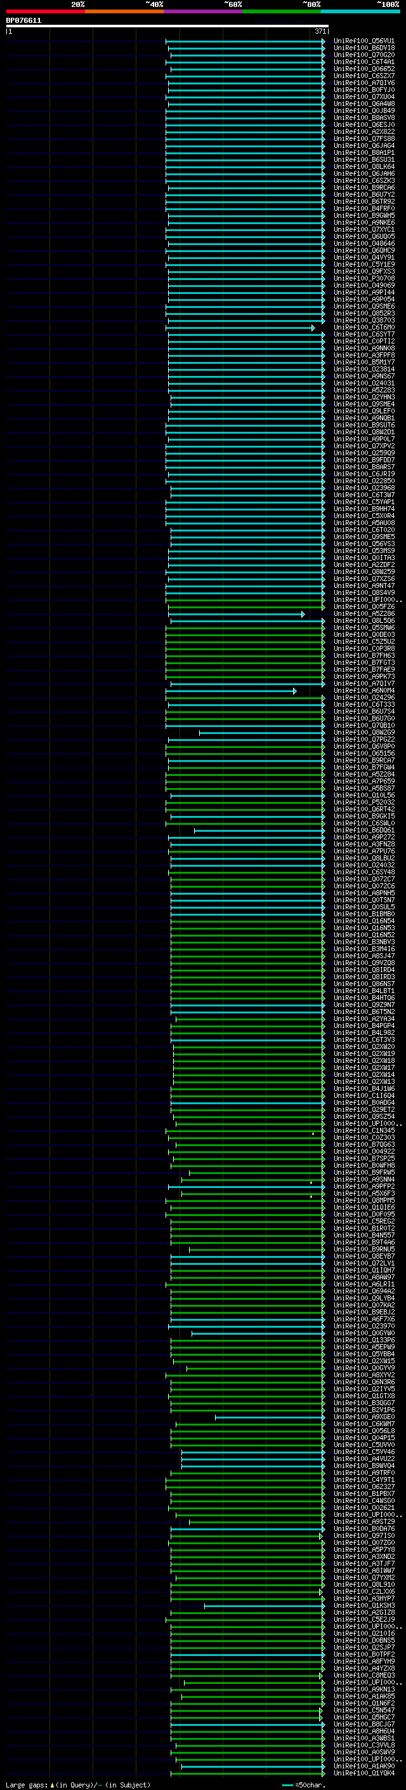Click label UniRef100_A7QIV6
406x1790 pixels.
[364, 83]
